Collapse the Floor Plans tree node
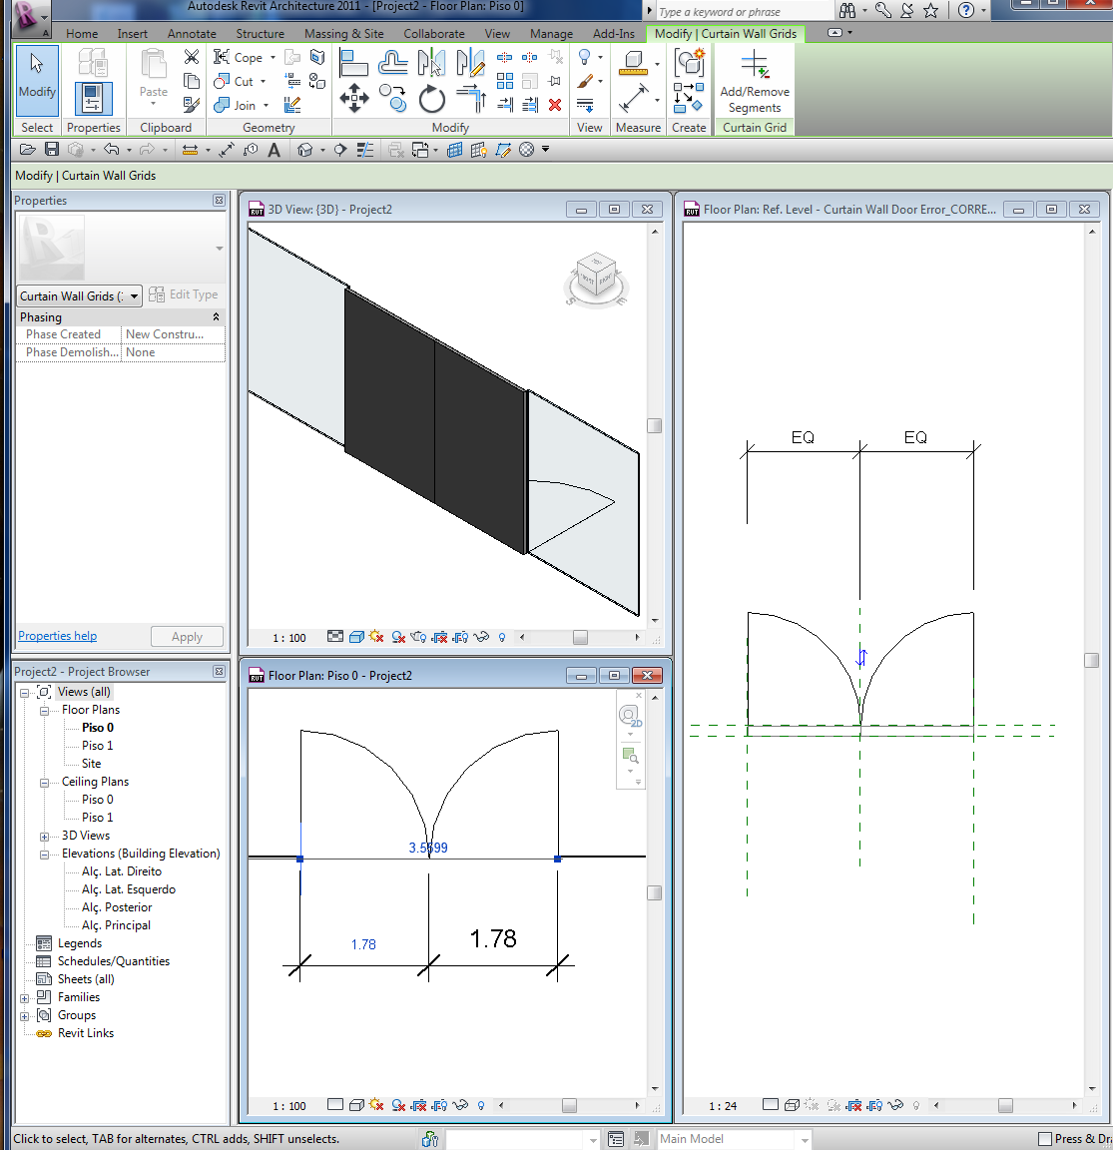Viewport: 1113px width, 1150px height. point(44,711)
